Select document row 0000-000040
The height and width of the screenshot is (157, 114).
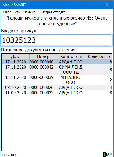pos(57,62)
